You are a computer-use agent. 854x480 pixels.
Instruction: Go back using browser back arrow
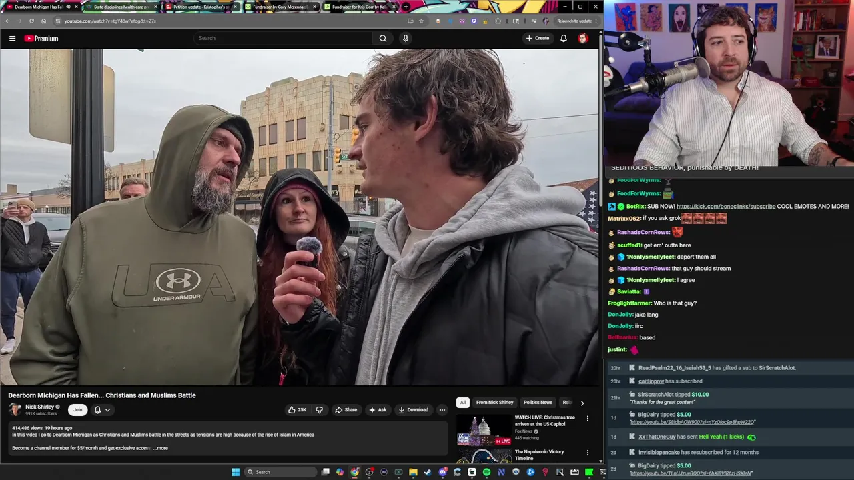pyautogui.click(x=7, y=21)
